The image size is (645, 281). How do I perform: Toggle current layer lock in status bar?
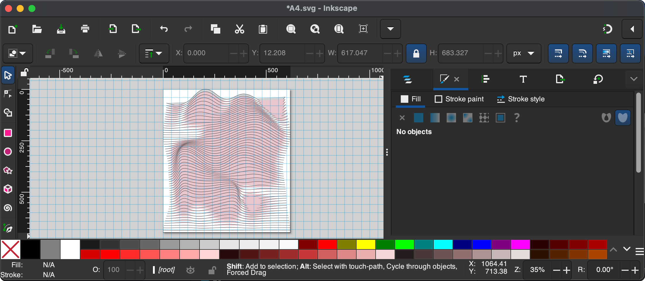[212, 270]
